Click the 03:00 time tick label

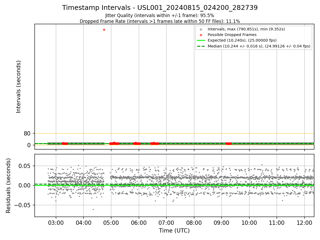point(56,222)
